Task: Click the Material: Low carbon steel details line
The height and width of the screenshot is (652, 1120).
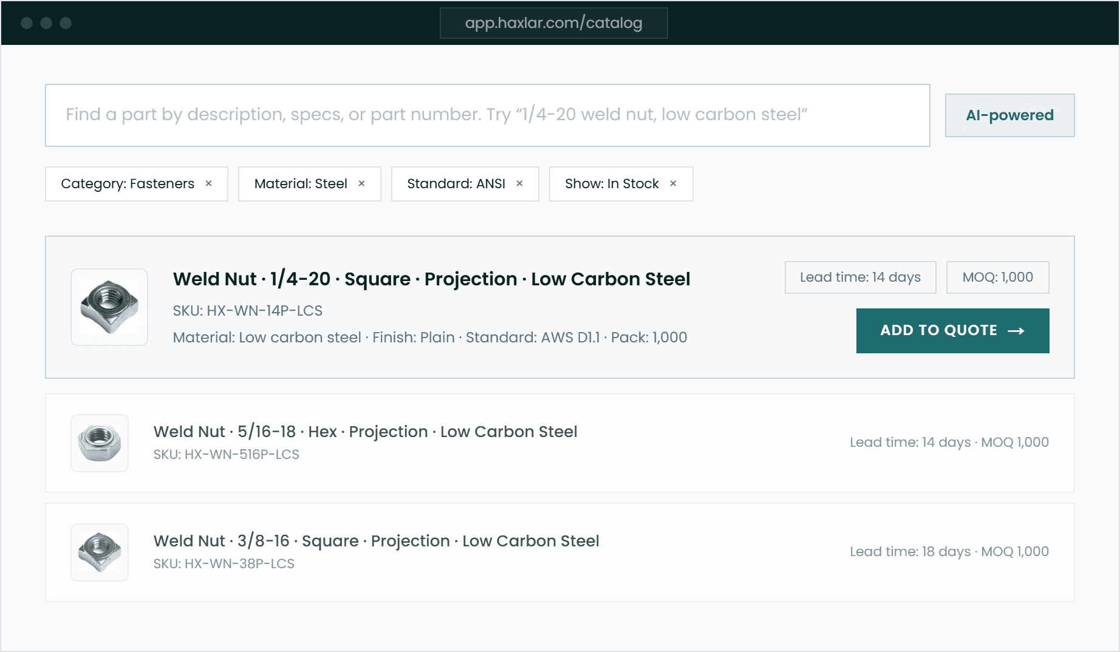Action: 430,338
